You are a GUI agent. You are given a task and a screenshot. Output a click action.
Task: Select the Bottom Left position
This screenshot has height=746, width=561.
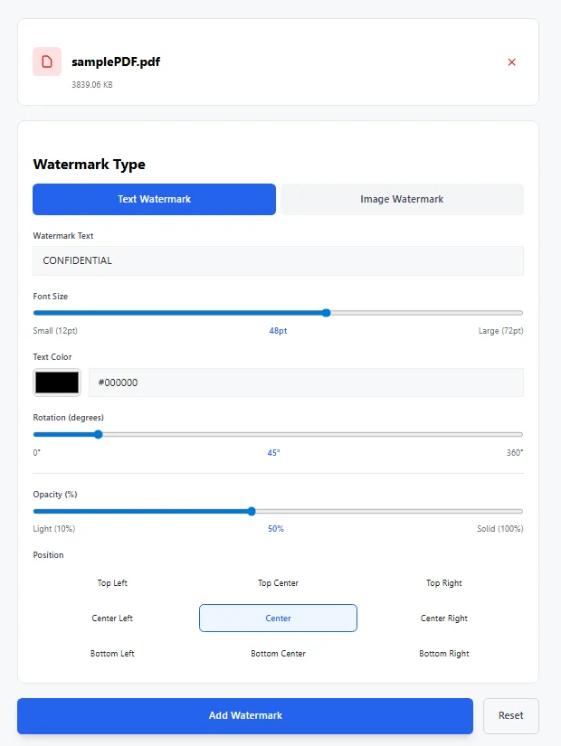point(112,653)
